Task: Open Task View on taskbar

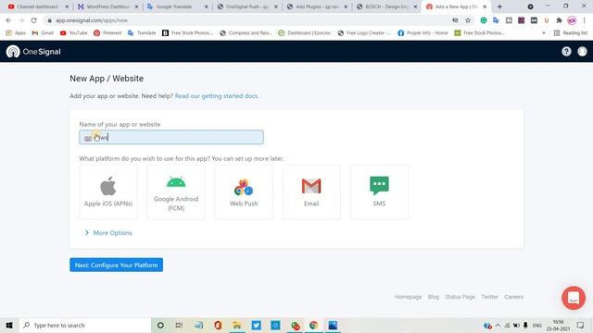Action: coord(179,325)
